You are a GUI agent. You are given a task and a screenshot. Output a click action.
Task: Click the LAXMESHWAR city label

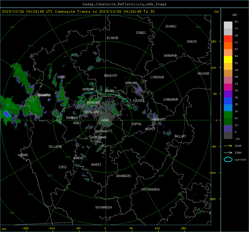point(98,137)
